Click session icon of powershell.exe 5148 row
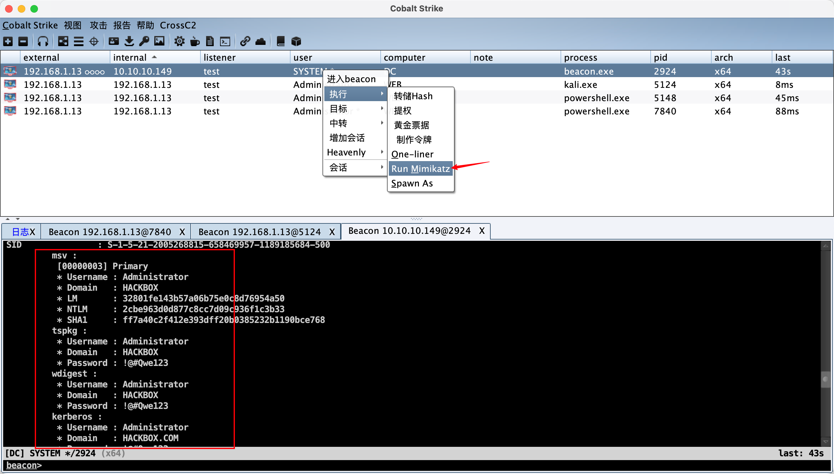 [x=10, y=98]
